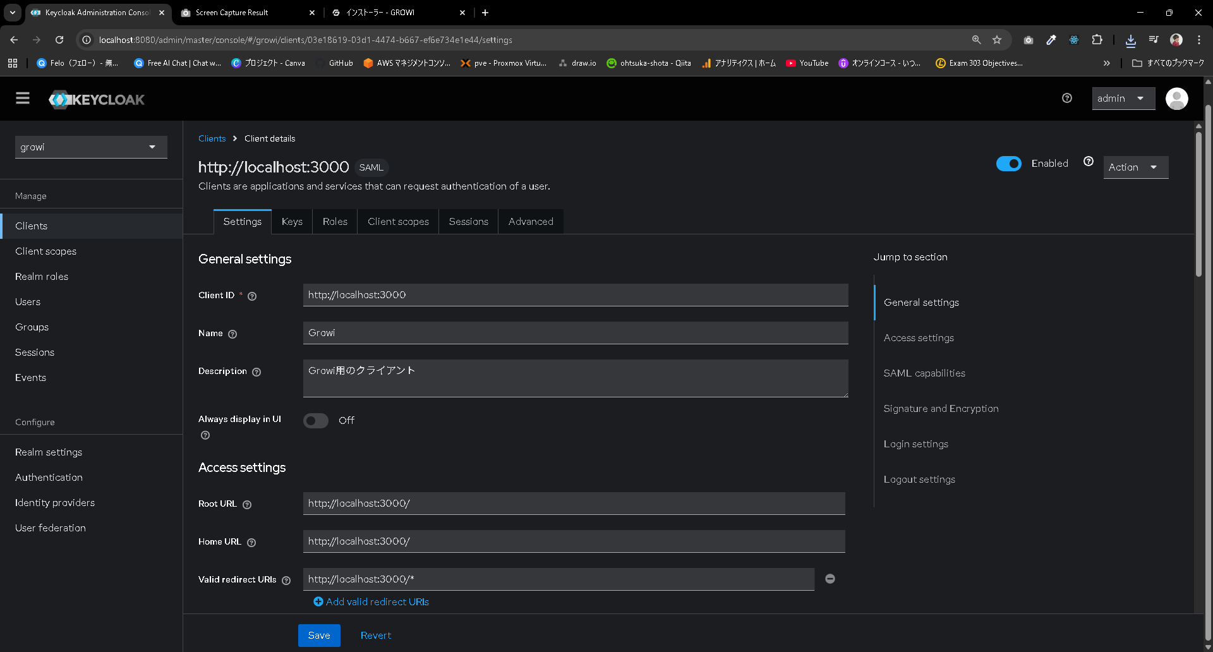
Task: Revert the client settings changes
Action: 376,636
